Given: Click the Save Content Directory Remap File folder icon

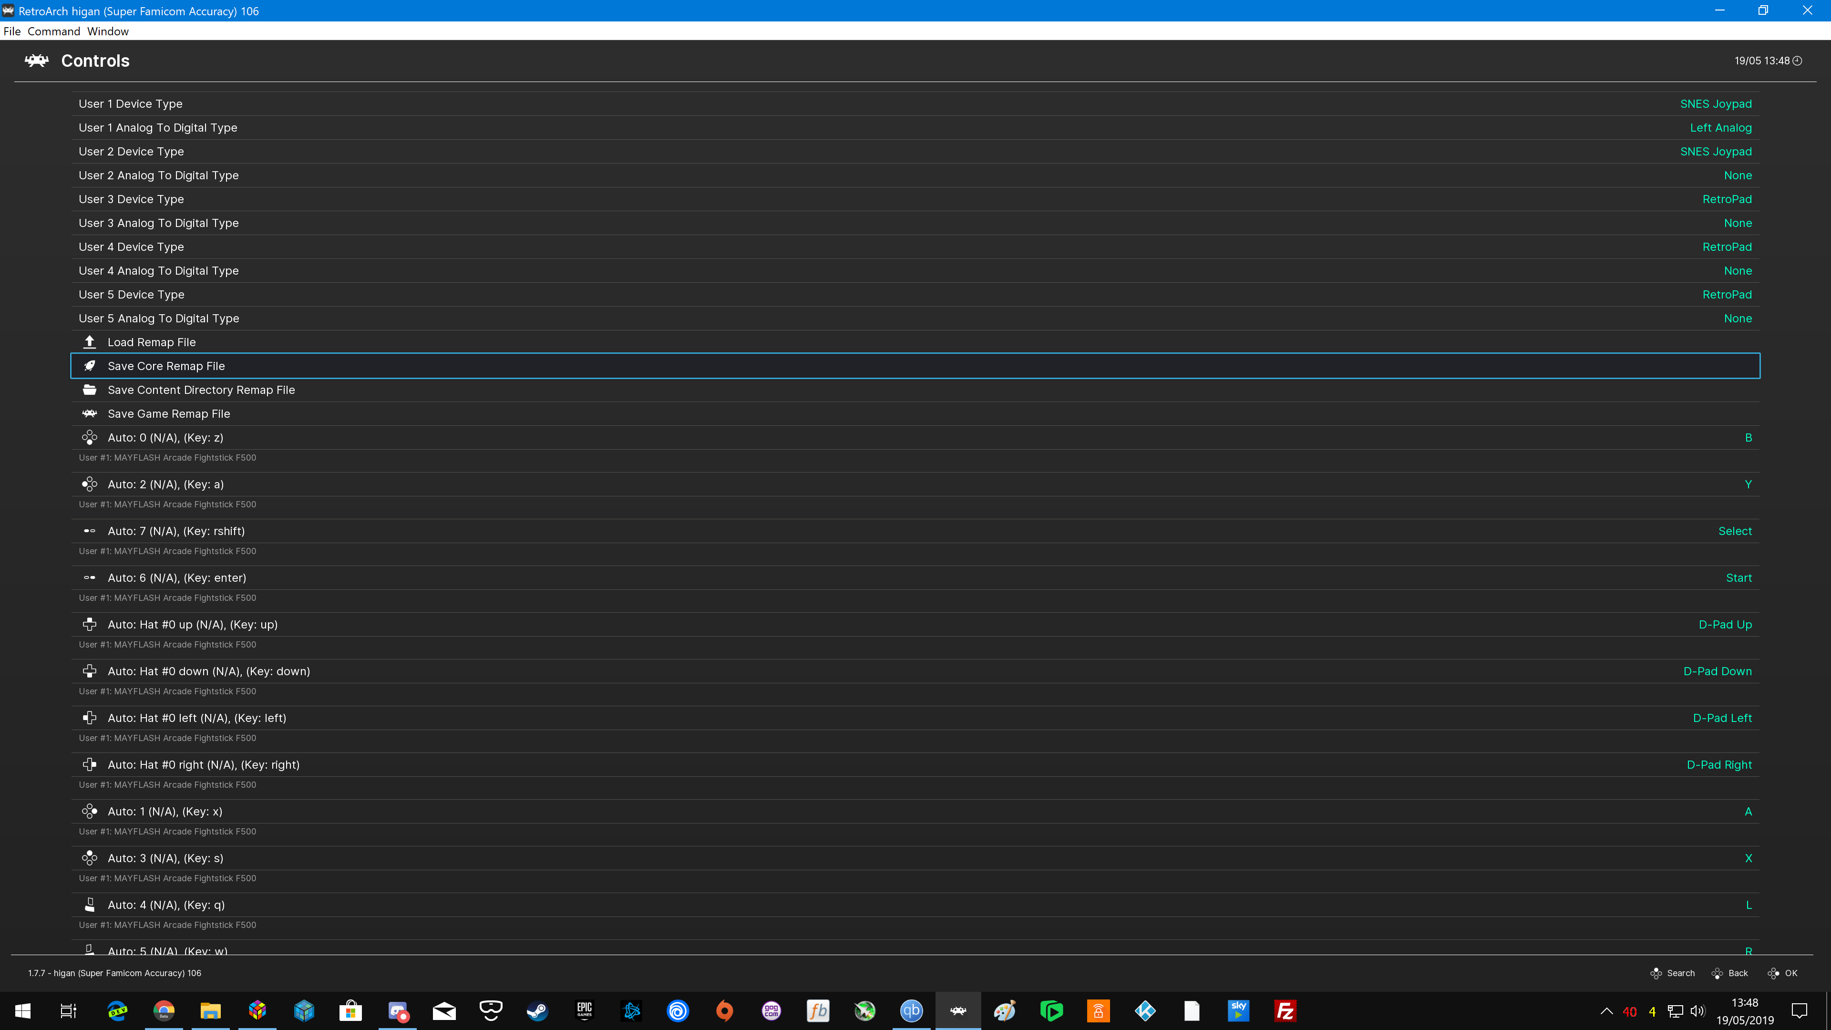Looking at the screenshot, I should pyautogui.click(x=90, y=390).
